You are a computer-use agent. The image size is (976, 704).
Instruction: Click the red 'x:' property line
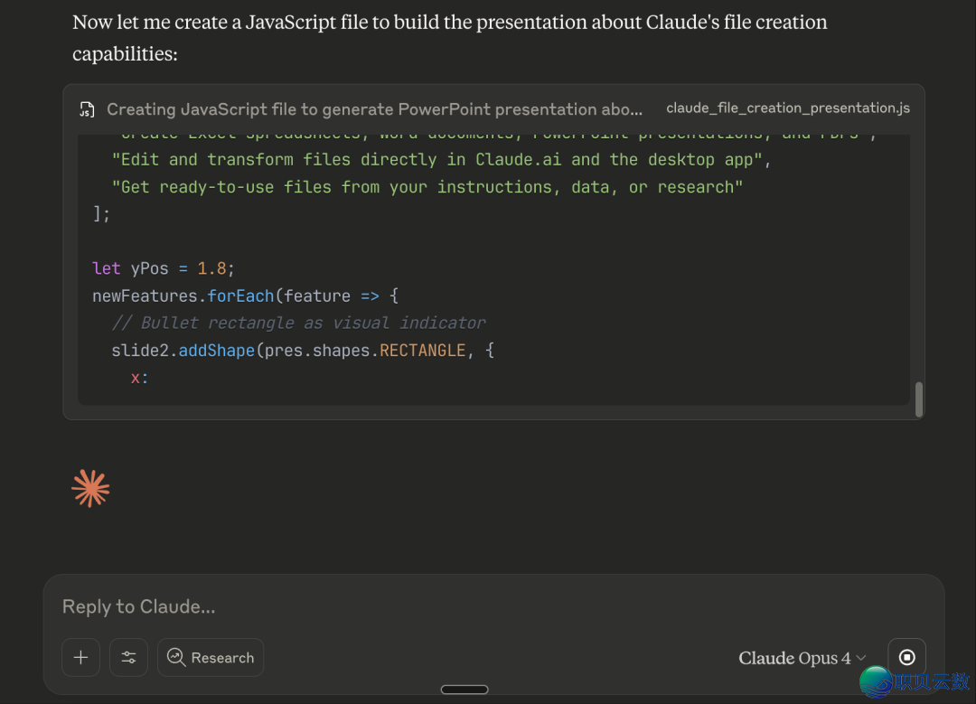139,378
